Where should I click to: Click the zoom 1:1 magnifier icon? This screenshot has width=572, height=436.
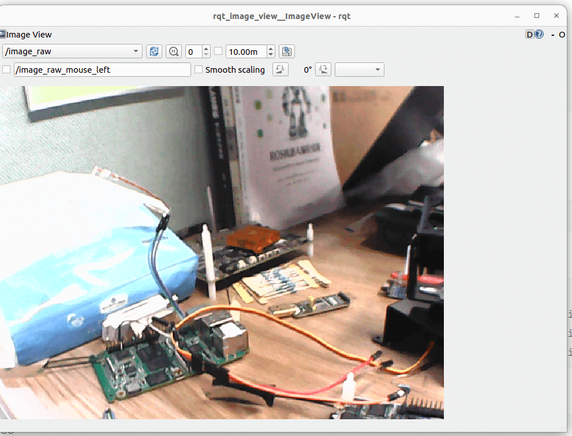tap(173, 51)
